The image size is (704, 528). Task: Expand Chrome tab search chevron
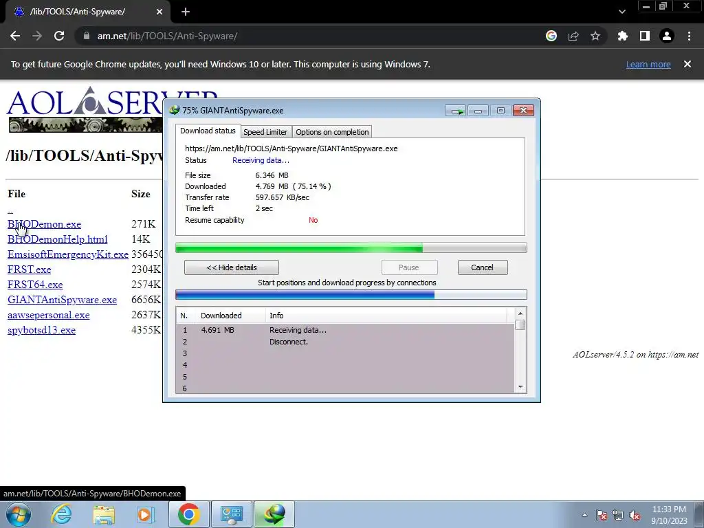pos(621,12)
